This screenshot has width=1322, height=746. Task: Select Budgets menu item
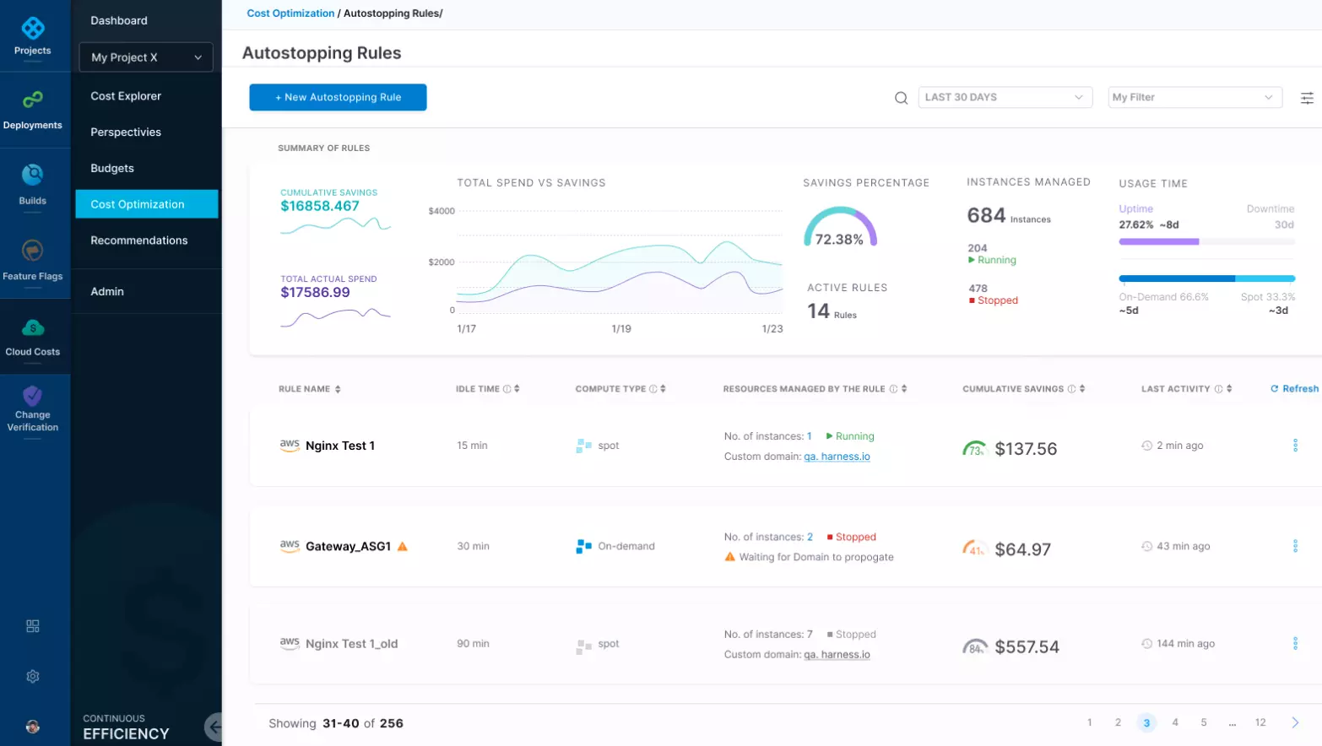(112, 169)
